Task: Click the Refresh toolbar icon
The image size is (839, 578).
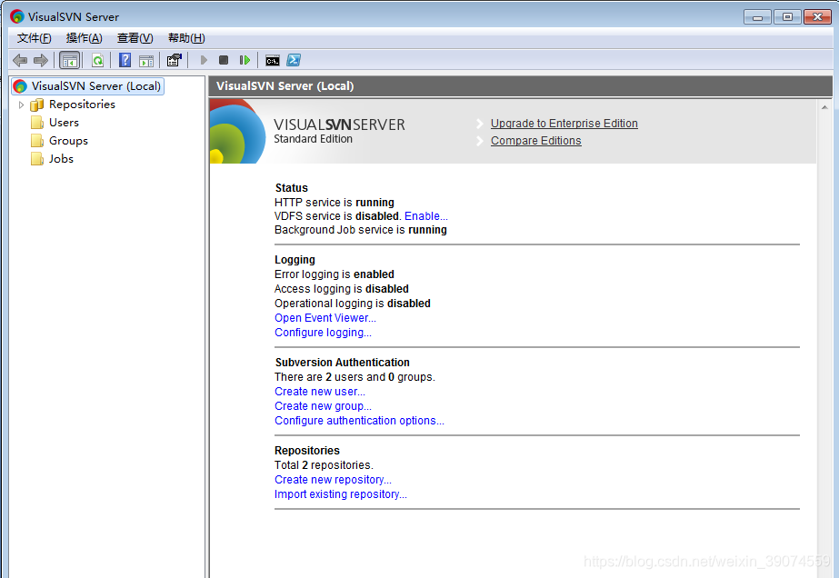Action: pos(97,61)
